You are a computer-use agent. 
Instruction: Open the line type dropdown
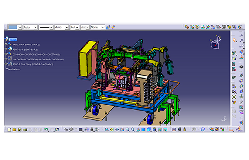point(51,27)
